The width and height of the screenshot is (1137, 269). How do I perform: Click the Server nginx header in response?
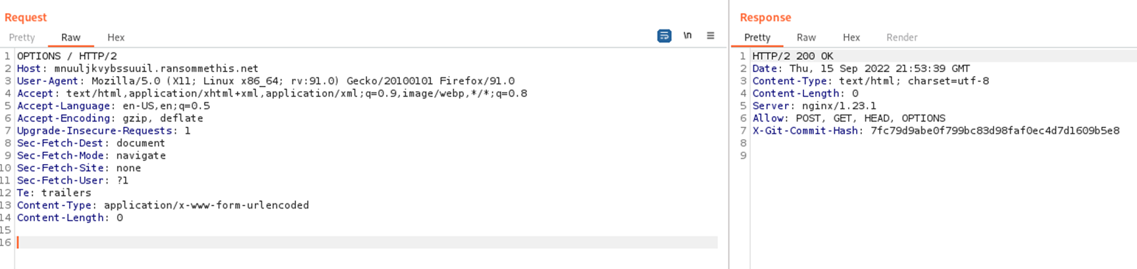coord(814,106)
